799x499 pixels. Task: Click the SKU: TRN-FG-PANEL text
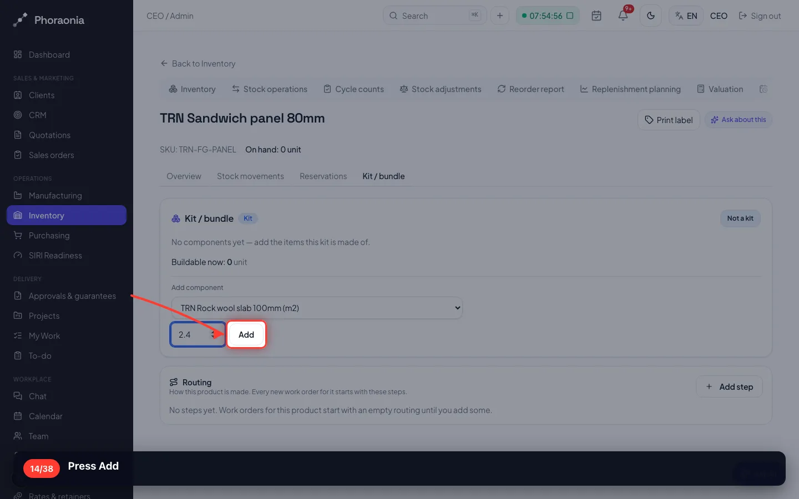[198, 150]
